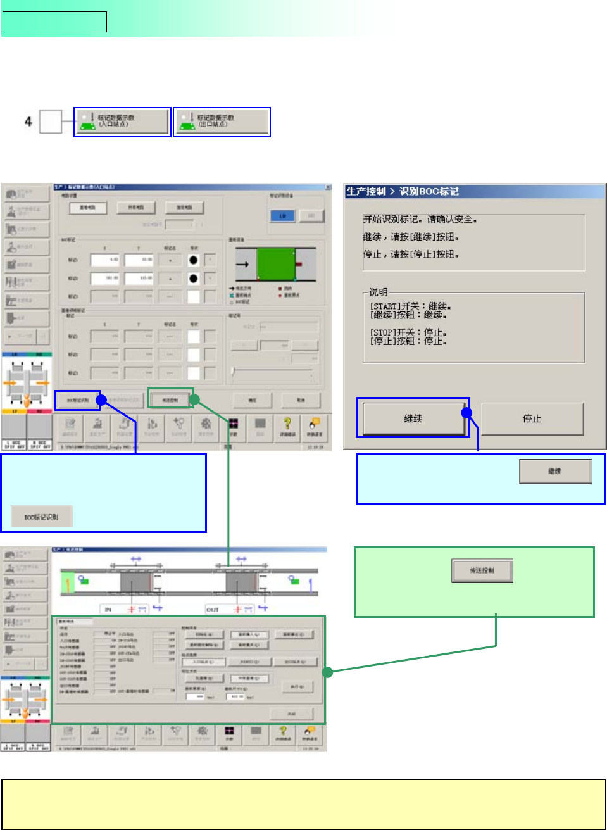Click 继续 in the BOC mark dialog
Image resolution: width=607 pixels, height=830 pixels.
pyautogui.click(x=413, y=418)
